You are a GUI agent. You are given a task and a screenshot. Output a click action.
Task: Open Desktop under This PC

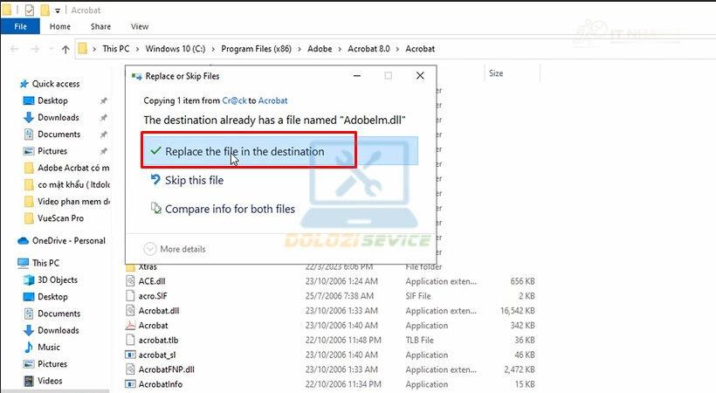tap(52, 297)
